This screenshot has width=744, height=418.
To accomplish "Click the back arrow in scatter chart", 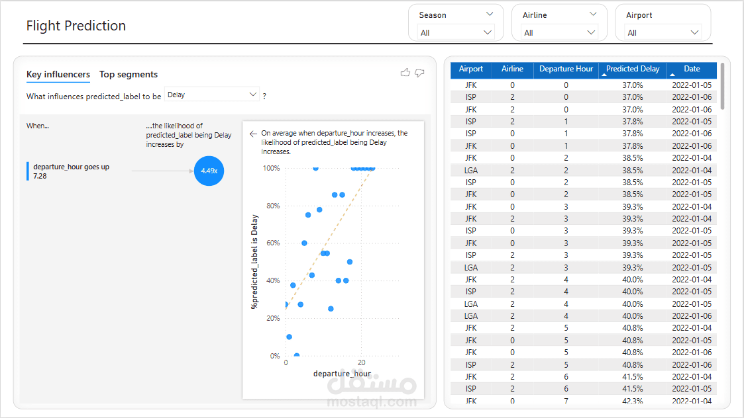I will [253, 134].
